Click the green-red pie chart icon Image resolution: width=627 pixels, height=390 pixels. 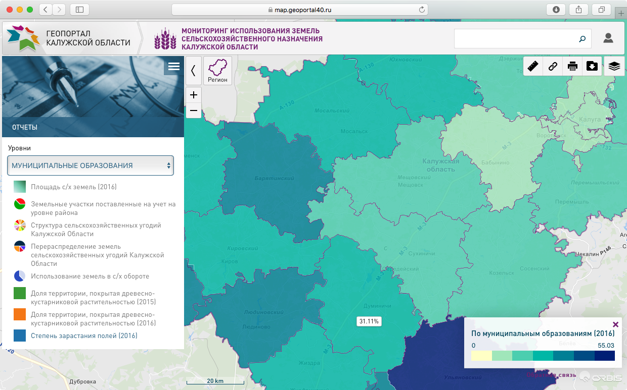point(20,204)
